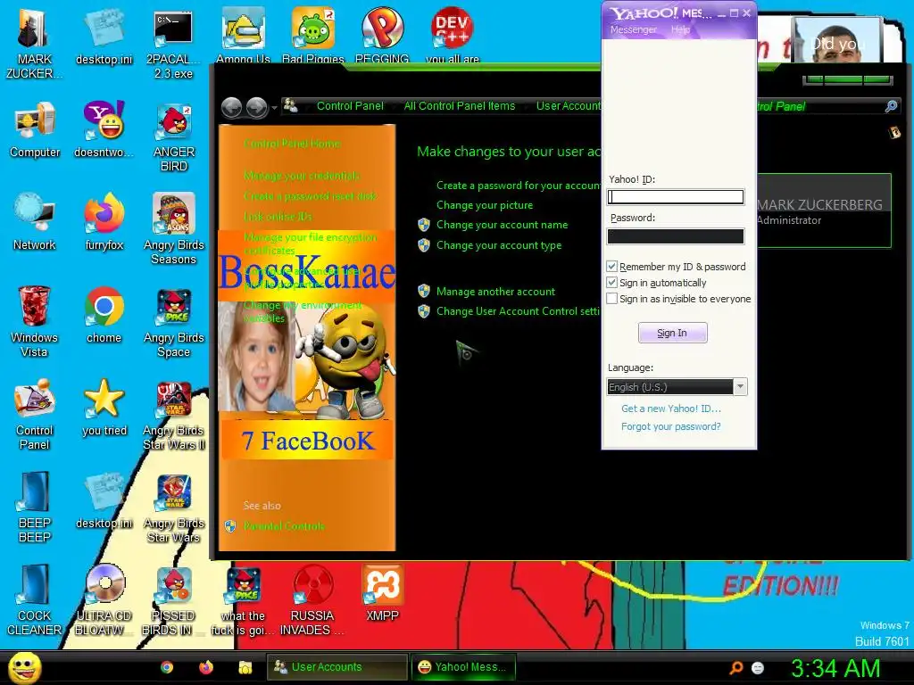Screen dimensions: 914x685
Task: Click Change your account type
Action: 499,245
